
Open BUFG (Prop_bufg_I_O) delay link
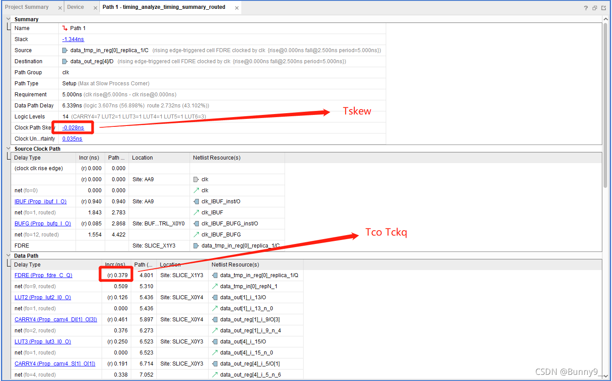[x=42, y=224]
